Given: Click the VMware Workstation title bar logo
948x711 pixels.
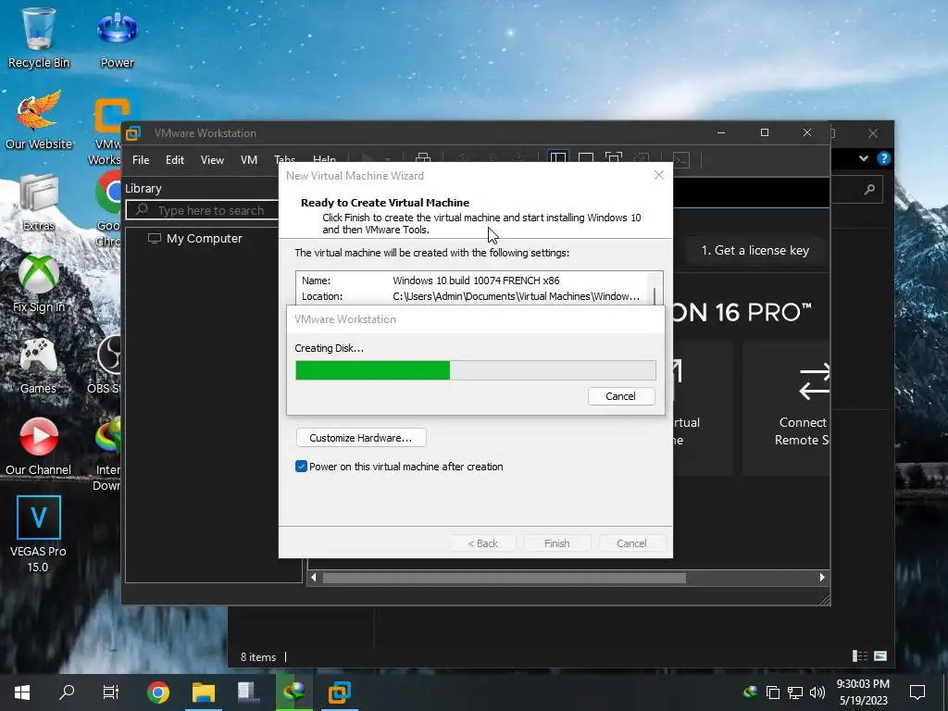Looking at the screenshot, I should (133, 133).
